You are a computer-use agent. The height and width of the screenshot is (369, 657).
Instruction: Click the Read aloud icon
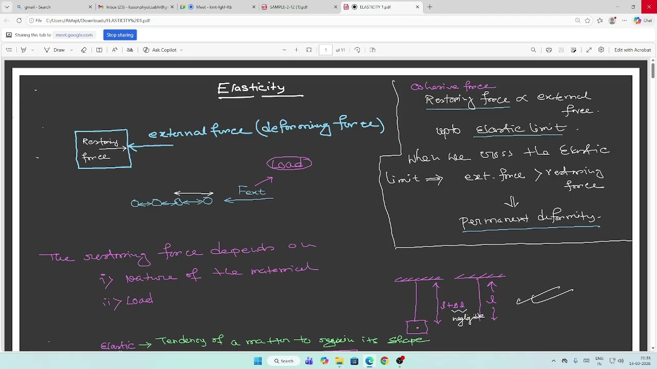tap(114, 50)
